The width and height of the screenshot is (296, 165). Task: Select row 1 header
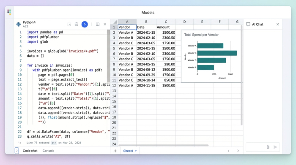tap(114, 27)
